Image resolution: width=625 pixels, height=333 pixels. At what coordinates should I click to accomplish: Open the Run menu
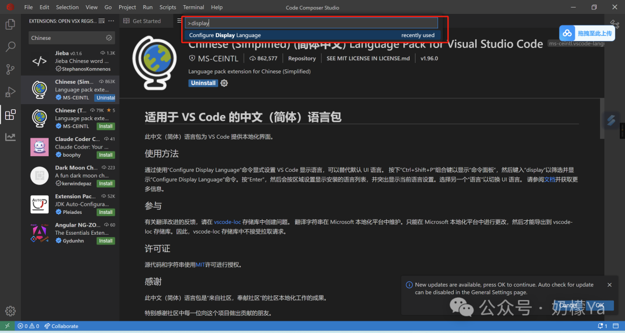coord(148,7)
